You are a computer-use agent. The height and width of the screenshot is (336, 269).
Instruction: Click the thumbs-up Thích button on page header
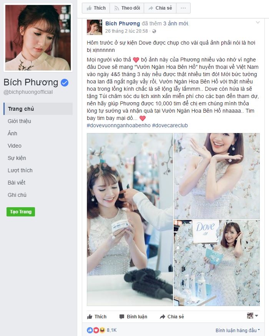96,8
